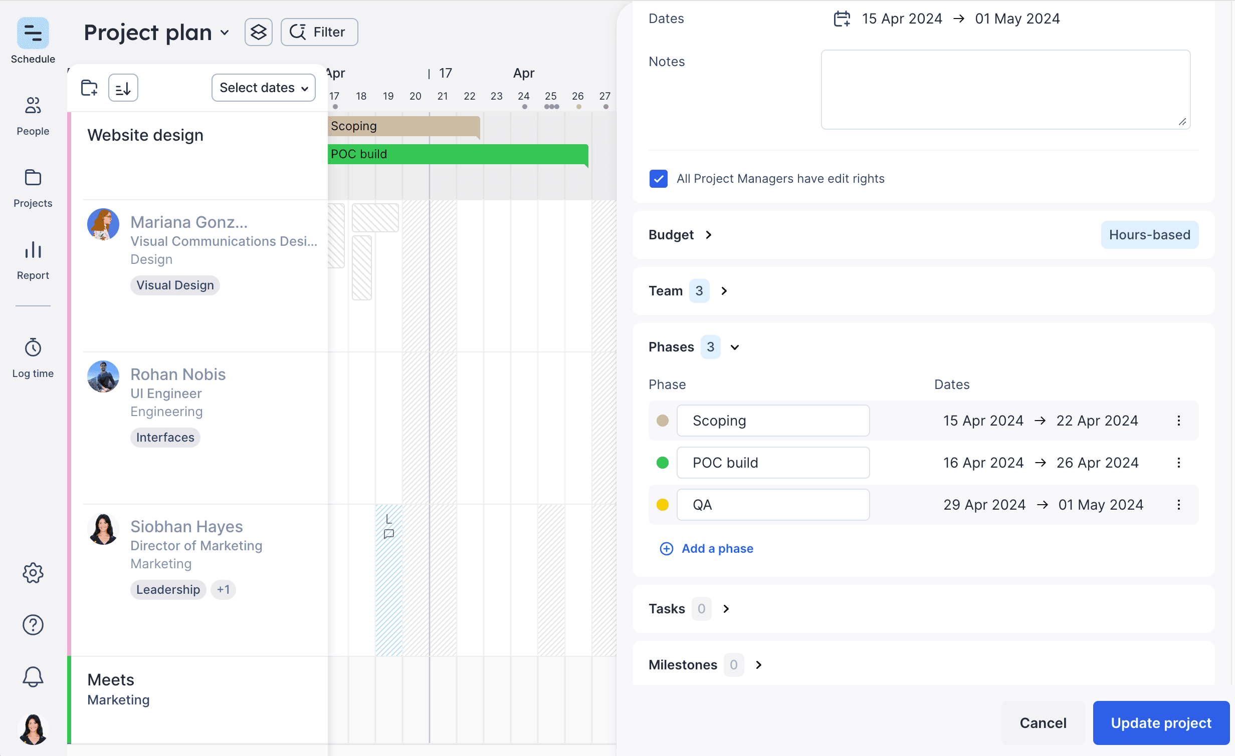Uncheck All Project Managers have edit rights
The height and width of the screenshot is (756, 1235).
[658, 179]
